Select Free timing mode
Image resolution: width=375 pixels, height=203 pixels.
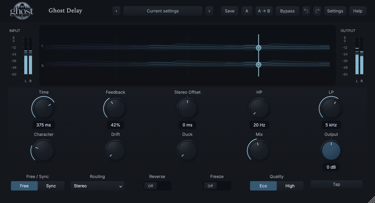click(x=24, y=186)
